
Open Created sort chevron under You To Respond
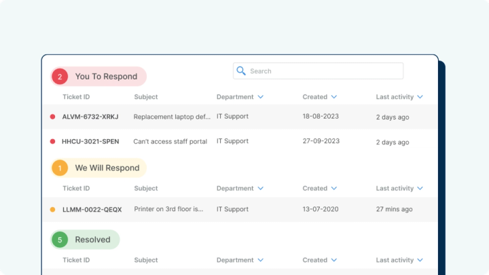pos(334,97)
